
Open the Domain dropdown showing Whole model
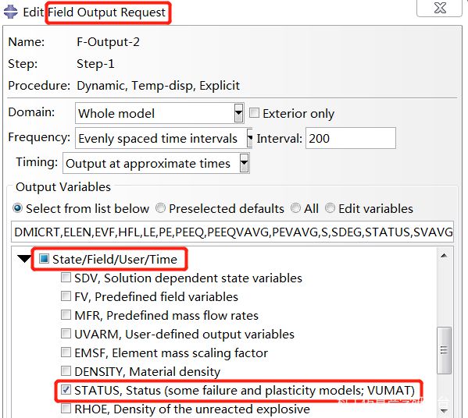(159, 113)
